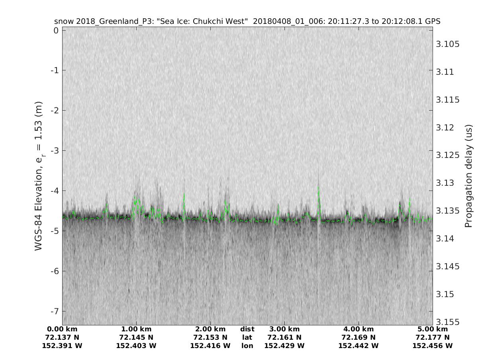Click the 0.00 km x-axis tick label
This screenshot has height=358, width=478.
coord(62,329)
